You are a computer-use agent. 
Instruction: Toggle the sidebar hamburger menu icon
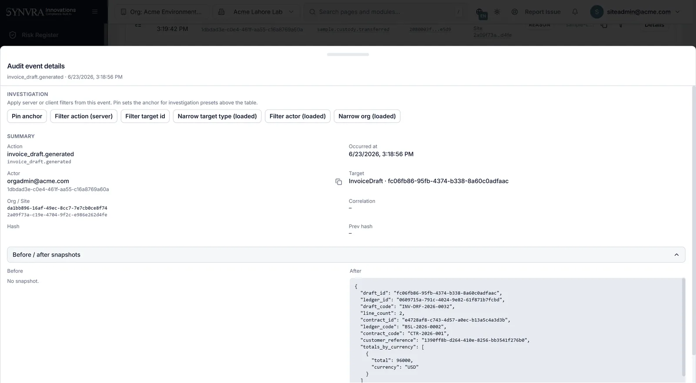click(95, 12)
